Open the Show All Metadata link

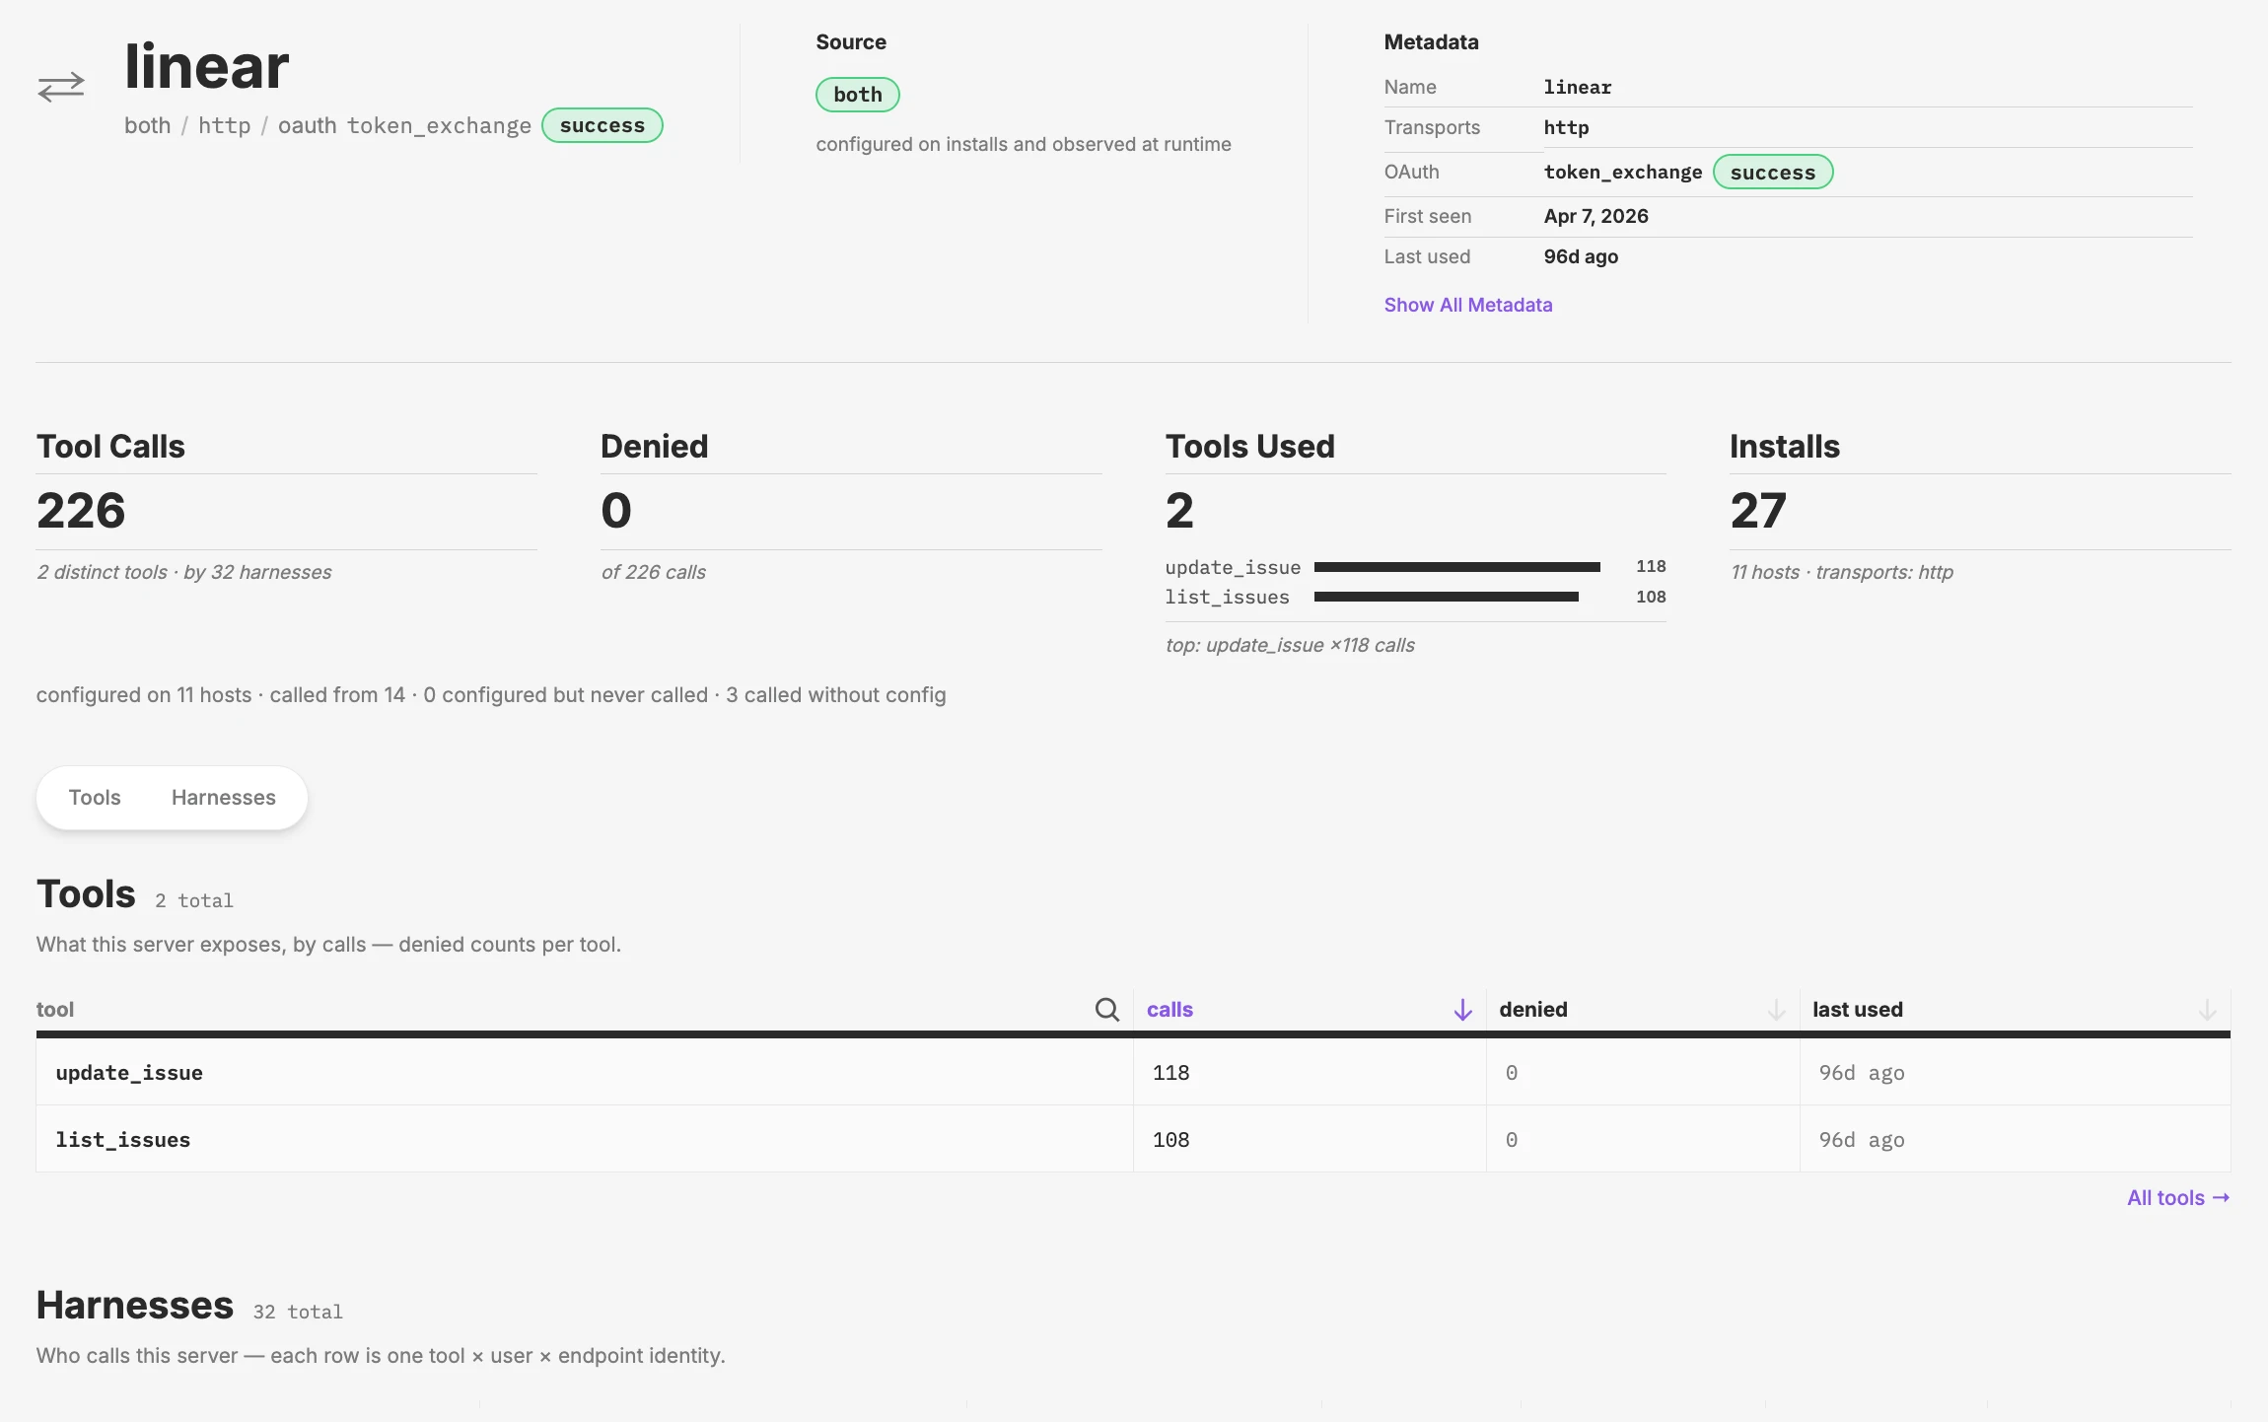[1468, 305]
